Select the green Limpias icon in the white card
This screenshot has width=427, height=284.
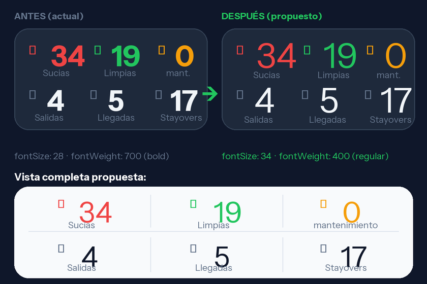pos(193,204)
